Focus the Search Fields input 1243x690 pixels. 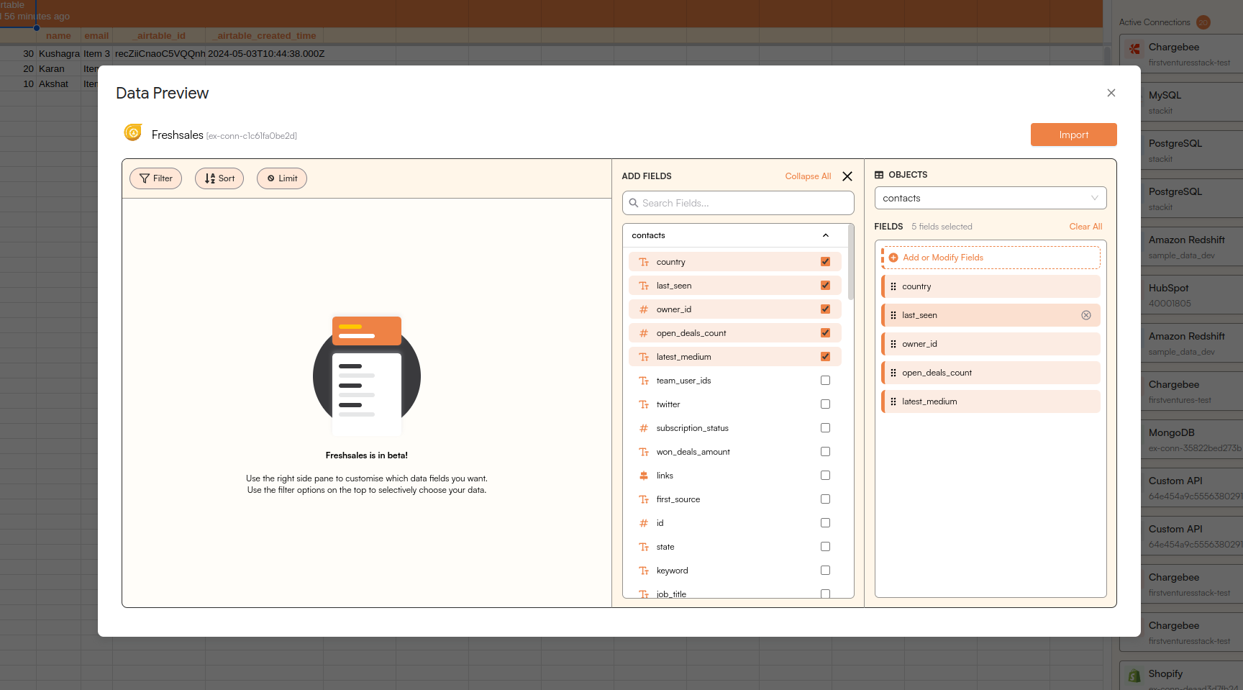tap(738, 203)
